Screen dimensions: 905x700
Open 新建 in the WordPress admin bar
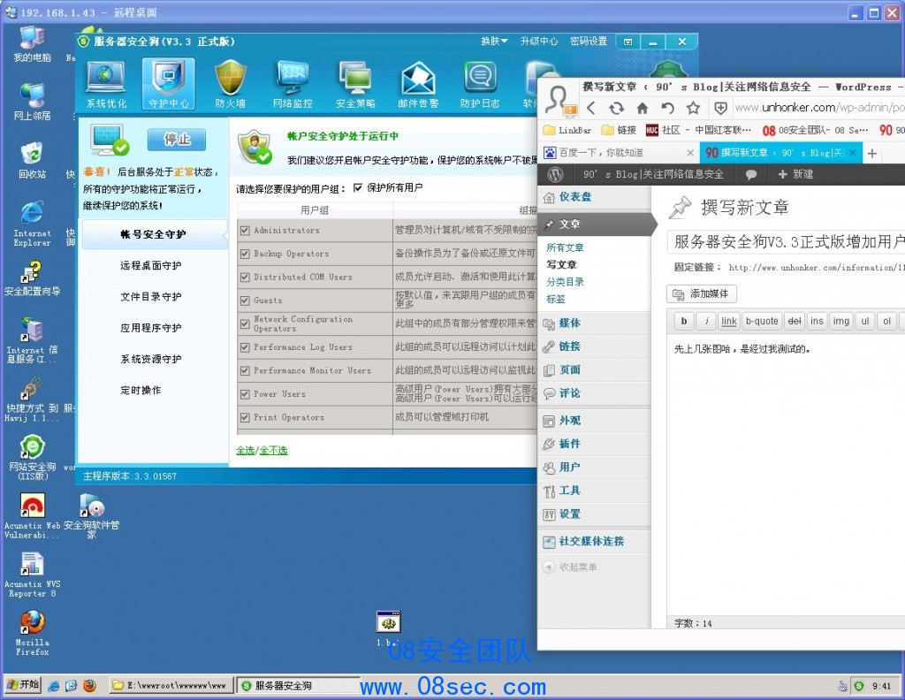click(796, 174)
